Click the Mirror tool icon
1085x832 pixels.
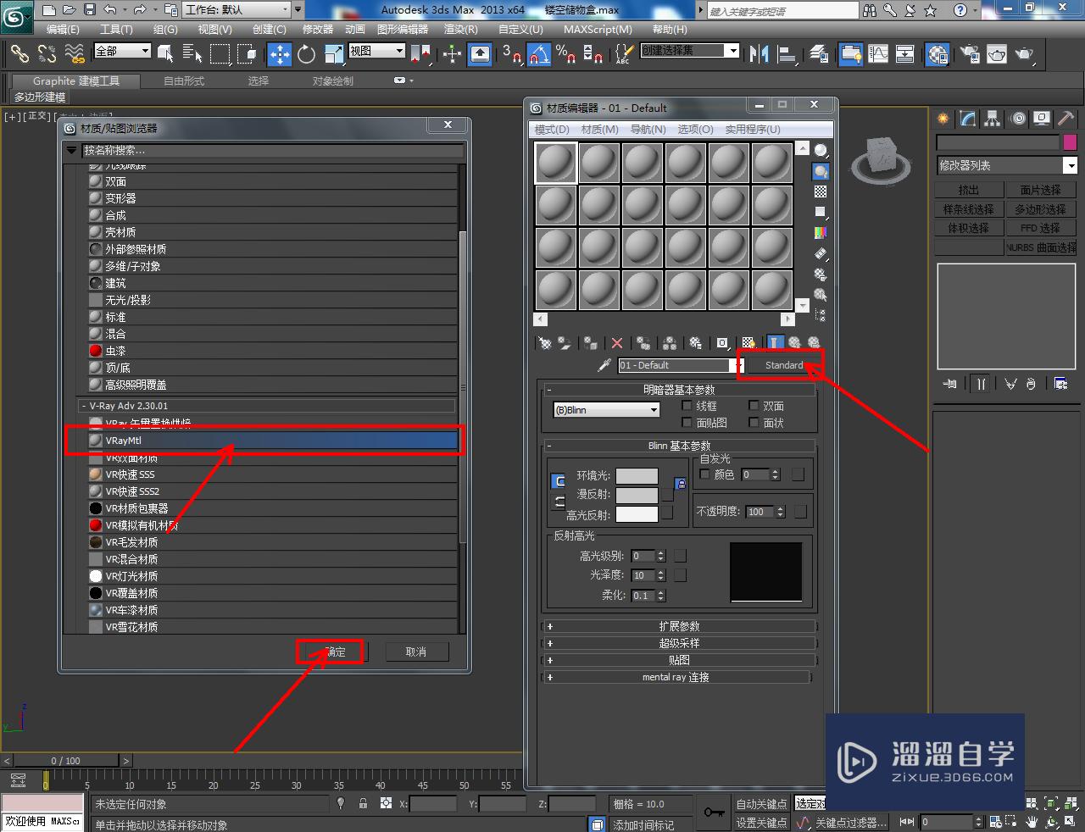click(759, 54)
